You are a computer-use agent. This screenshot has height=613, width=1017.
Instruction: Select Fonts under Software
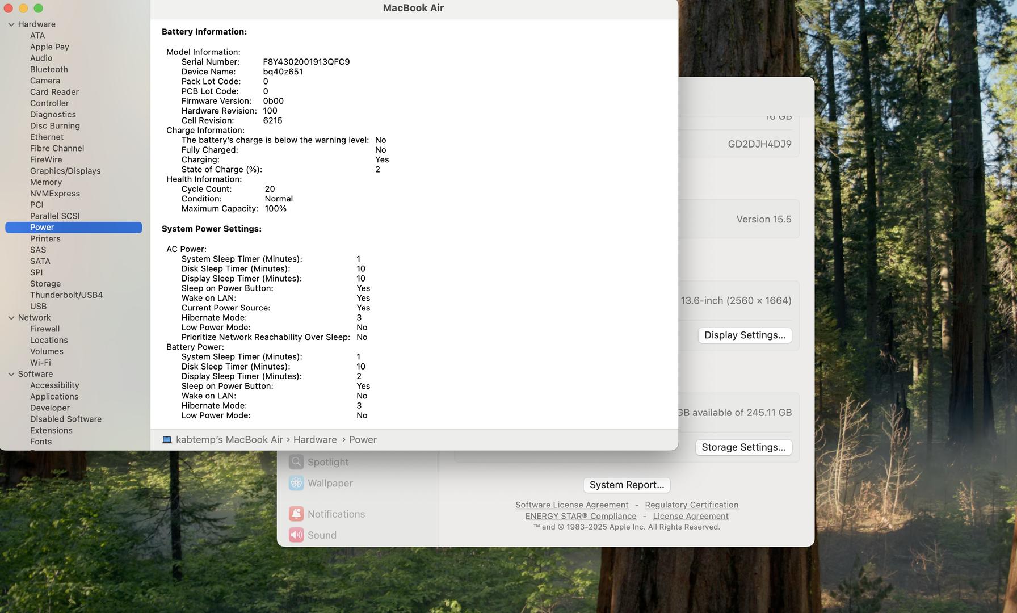pos(41,442)
